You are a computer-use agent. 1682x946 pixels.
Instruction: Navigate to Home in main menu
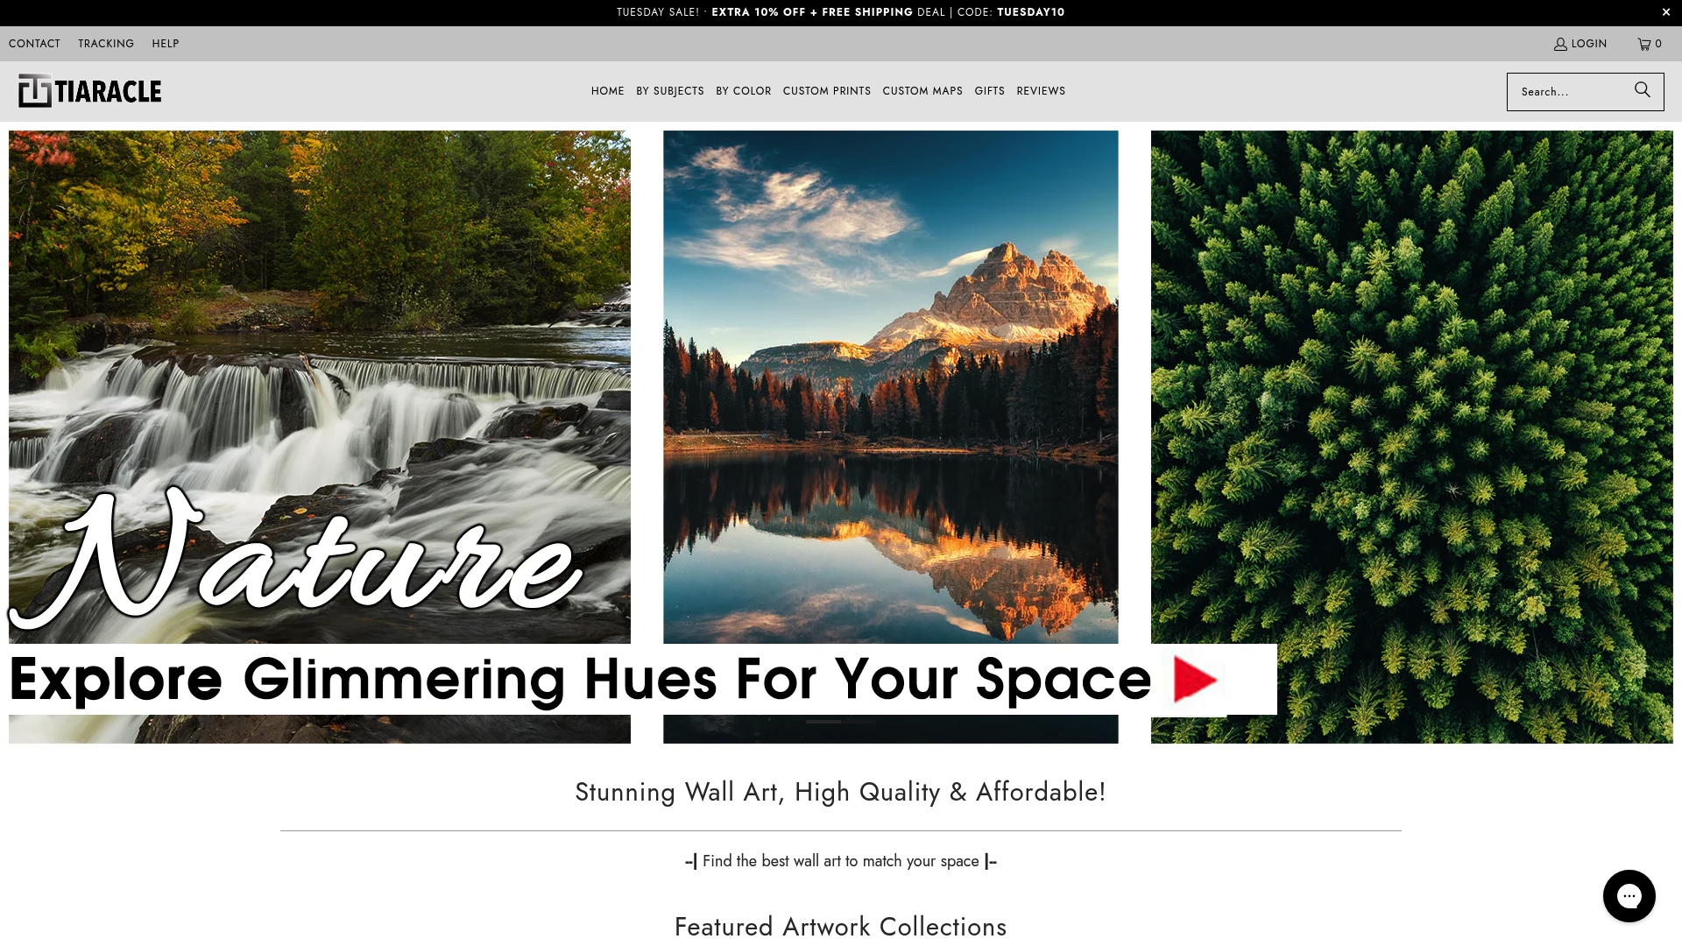point(607,91)
